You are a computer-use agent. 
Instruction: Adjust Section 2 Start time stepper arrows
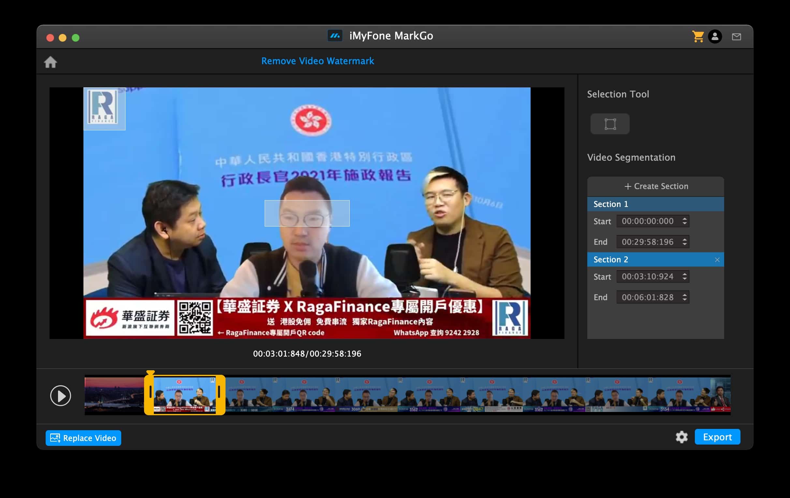point(685,277)
